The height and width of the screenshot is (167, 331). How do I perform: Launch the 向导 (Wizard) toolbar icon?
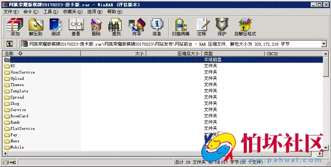tap(136, 27)
